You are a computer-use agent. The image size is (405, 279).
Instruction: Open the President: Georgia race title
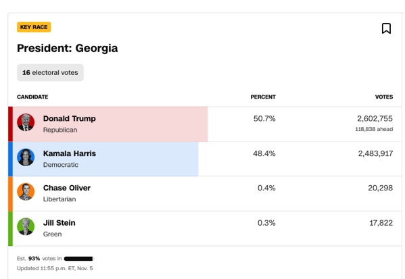(x=67, y=48)
